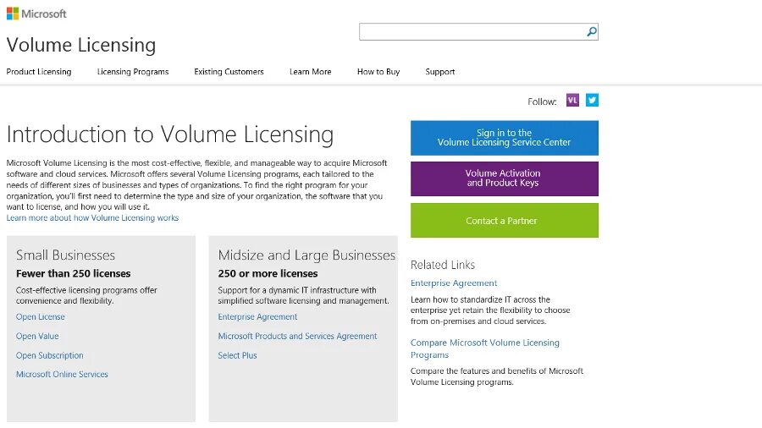The height and width of the screenshot is (428, 762).
Task: Click the search magnifier icon
Action: (x=592, y=32)
